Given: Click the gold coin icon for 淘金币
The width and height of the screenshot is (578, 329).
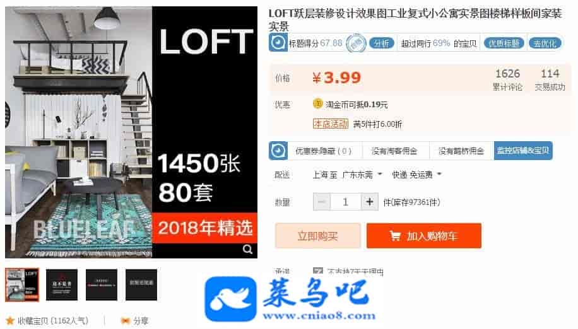Looking at the screenshot, I should (x=318, y=104).
